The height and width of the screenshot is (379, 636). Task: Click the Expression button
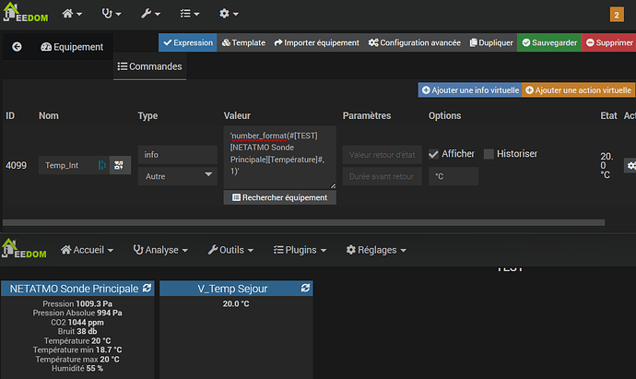(188, 42)
